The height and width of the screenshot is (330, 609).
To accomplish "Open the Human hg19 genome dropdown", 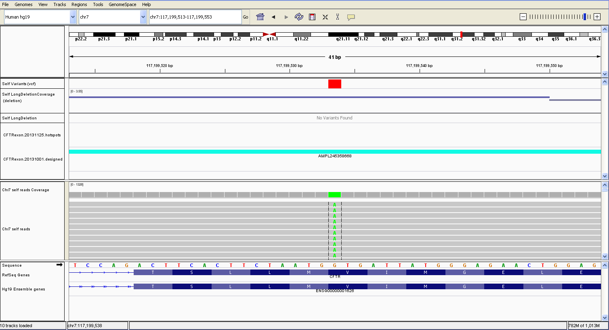I will coord(73,17).
